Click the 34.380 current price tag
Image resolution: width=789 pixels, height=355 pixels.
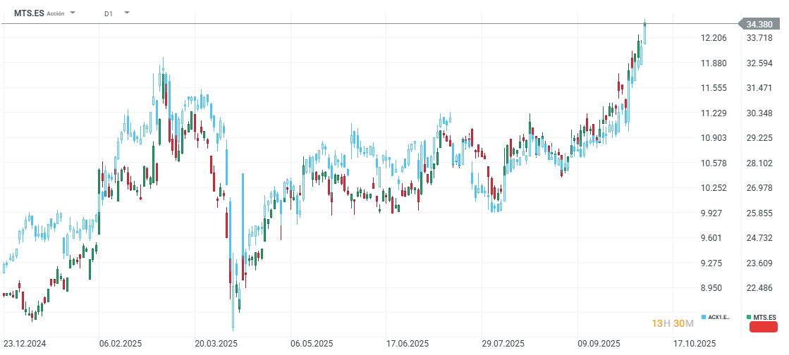[759, 24]
